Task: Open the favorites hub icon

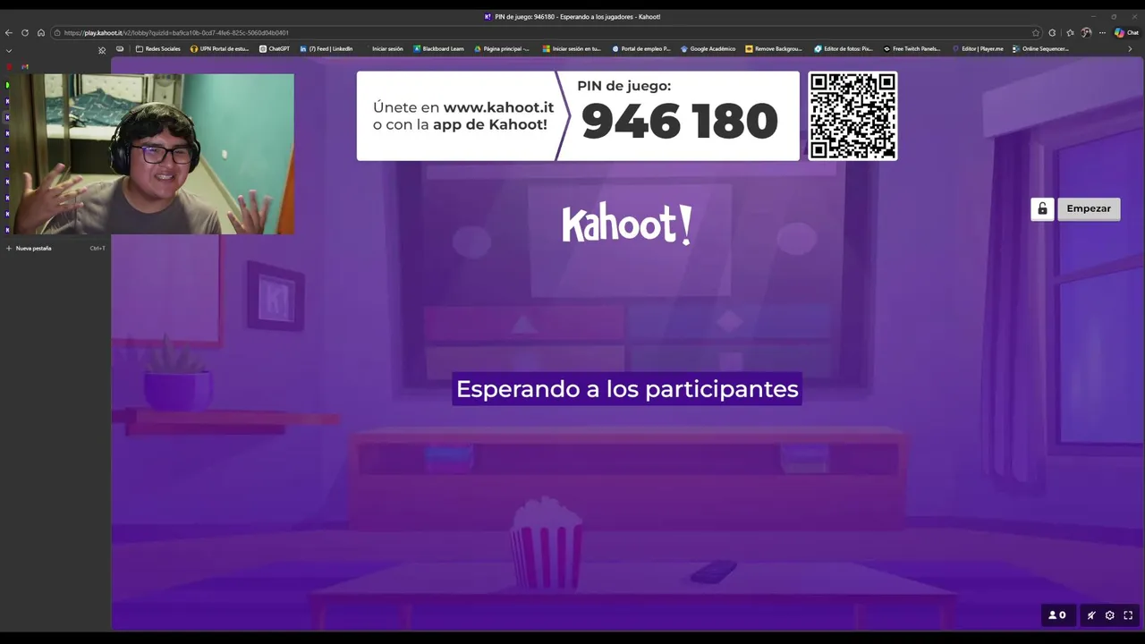Action: click(x=1070, y=32)
